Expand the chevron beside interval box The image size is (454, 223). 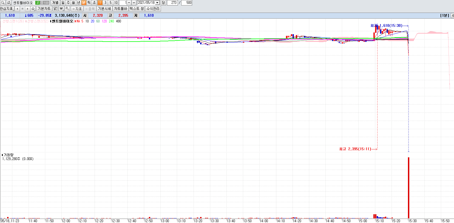tap(134, 3)
